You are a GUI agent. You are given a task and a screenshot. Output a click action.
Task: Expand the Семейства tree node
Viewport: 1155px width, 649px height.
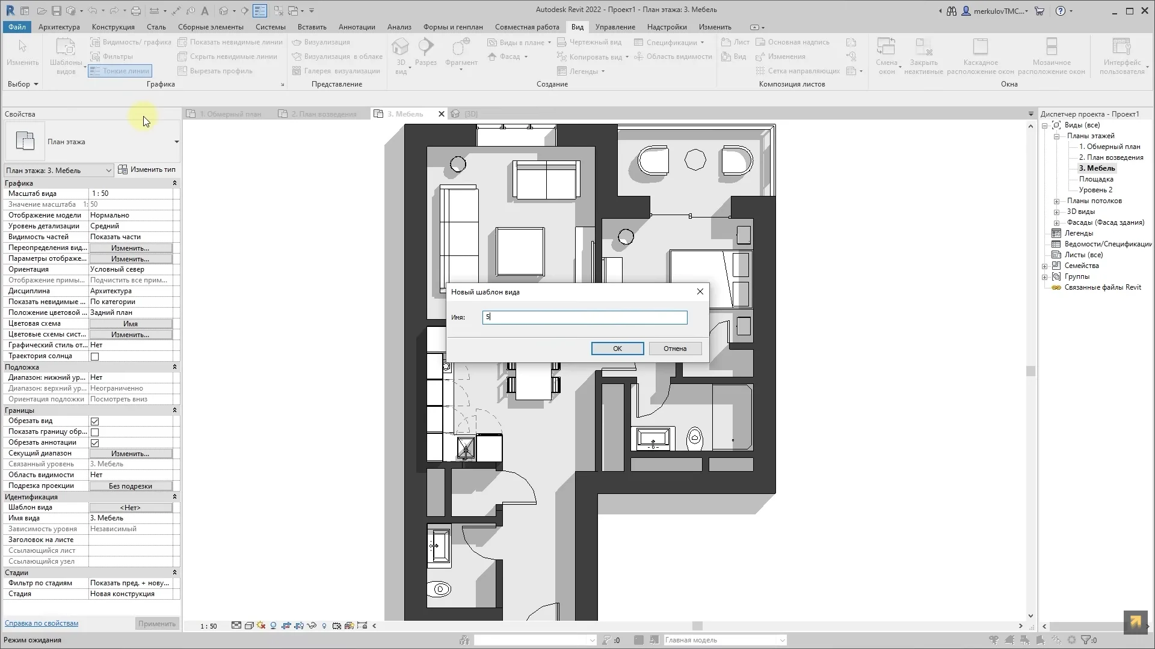tap(1045, 266)
